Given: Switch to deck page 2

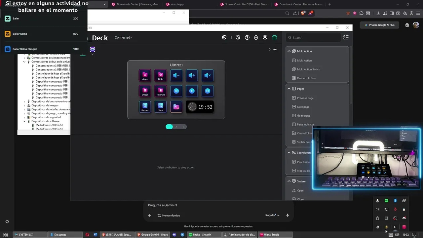Looking at the screenshot, I should tap(176, 127).
